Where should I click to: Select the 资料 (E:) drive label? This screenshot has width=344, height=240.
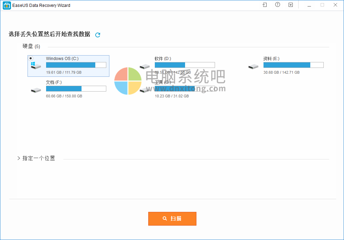click(271, 59)
